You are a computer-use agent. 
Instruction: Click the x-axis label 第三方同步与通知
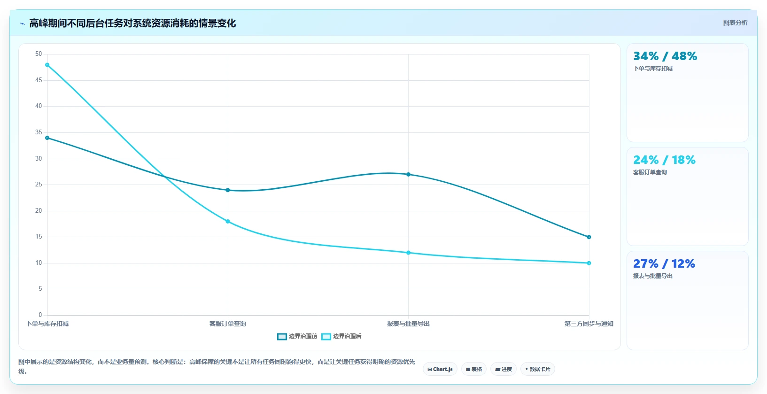click(x=589, y=324)
